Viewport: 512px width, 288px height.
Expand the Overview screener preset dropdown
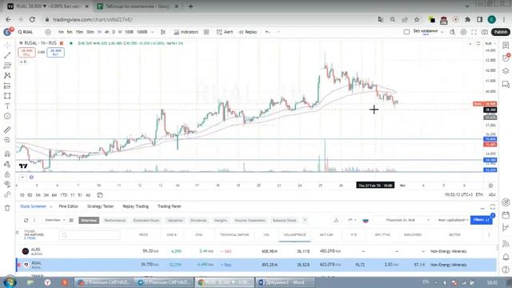pos(55,220)
